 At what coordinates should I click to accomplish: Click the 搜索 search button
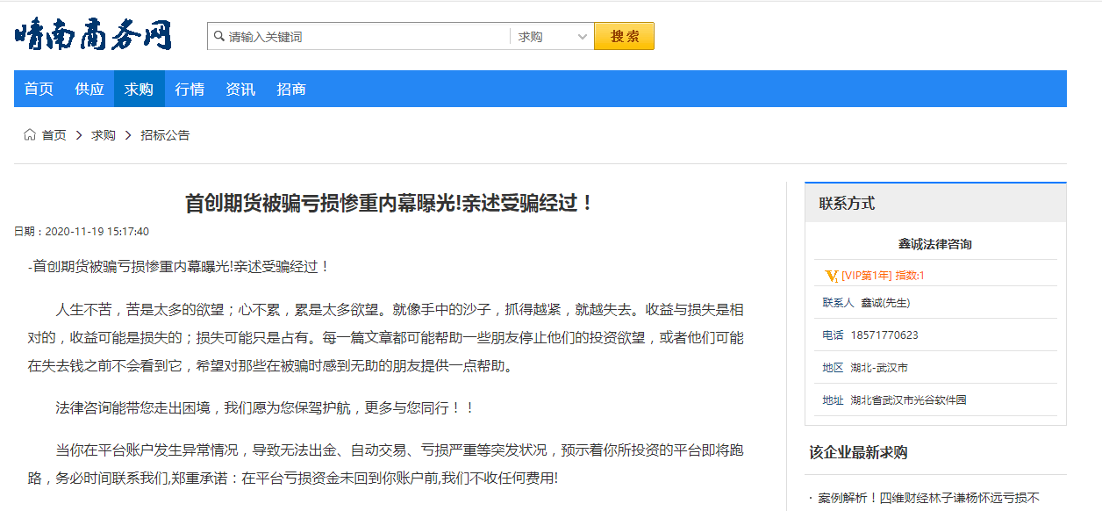pos(624,36)
